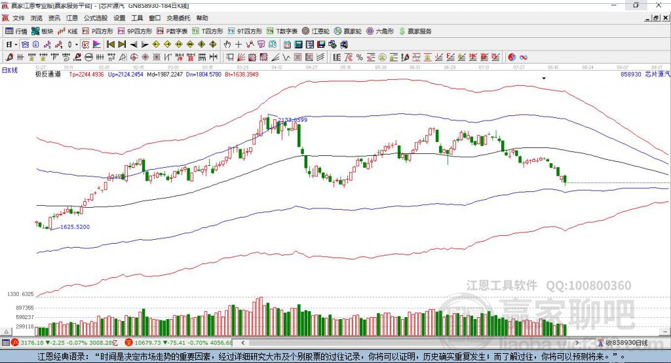Expand the candlestick style dropdown arrow
671x363 pixels.
click(x=77, y=44)
